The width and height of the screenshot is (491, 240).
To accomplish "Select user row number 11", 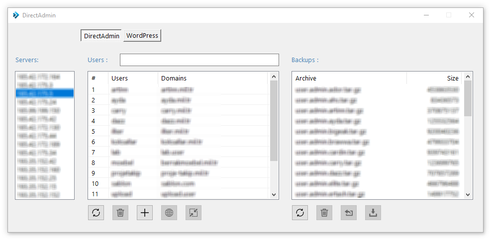I will click(178, 194).
